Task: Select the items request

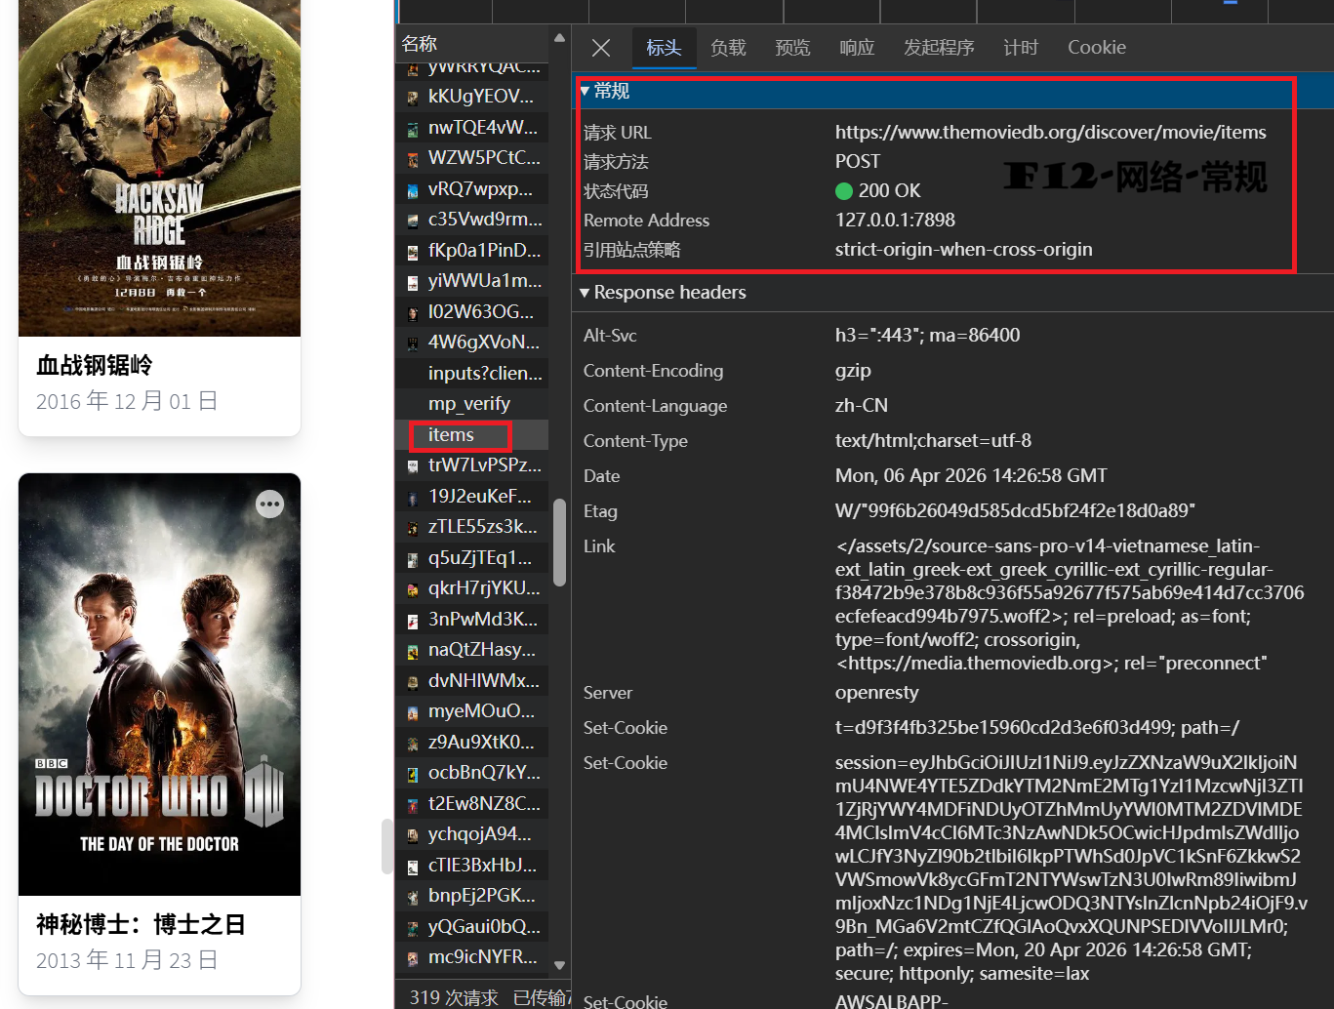Action: 472,434
